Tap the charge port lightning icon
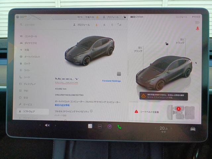The width and height of the screenshot is (212, 159). click(x=196, y=63)
